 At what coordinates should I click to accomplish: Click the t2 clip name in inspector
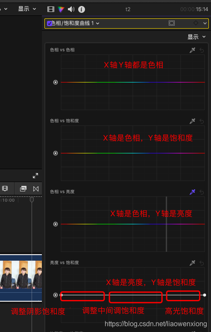click(128, 9)
